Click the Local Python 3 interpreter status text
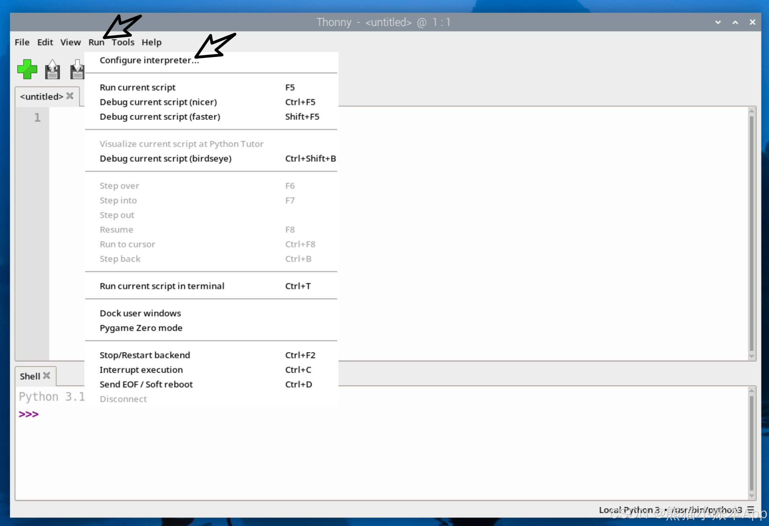The width and height of the screenshot is (769, 526). coord(670,510)
